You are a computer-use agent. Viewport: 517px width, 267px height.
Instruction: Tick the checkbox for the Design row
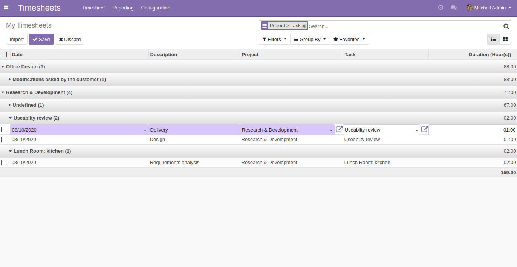click(4, 139)
